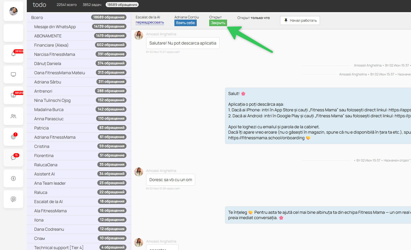Screen dimensions: 411x250
Task: Select 'Technical support [Tier 4]' row
Action: [79, 247]
